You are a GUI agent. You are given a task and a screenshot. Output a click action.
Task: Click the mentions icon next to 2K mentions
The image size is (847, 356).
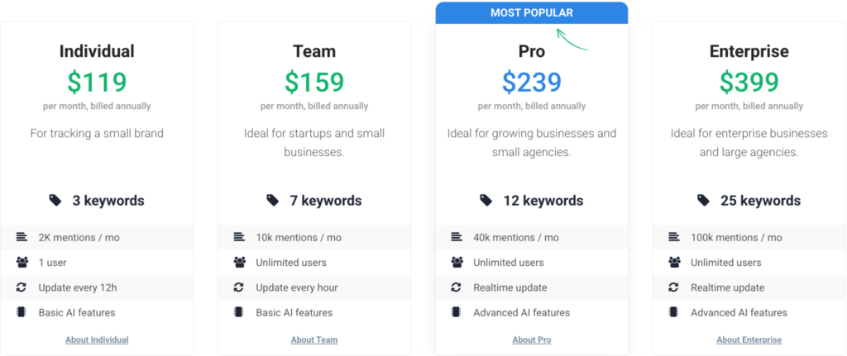coord(21,237)
